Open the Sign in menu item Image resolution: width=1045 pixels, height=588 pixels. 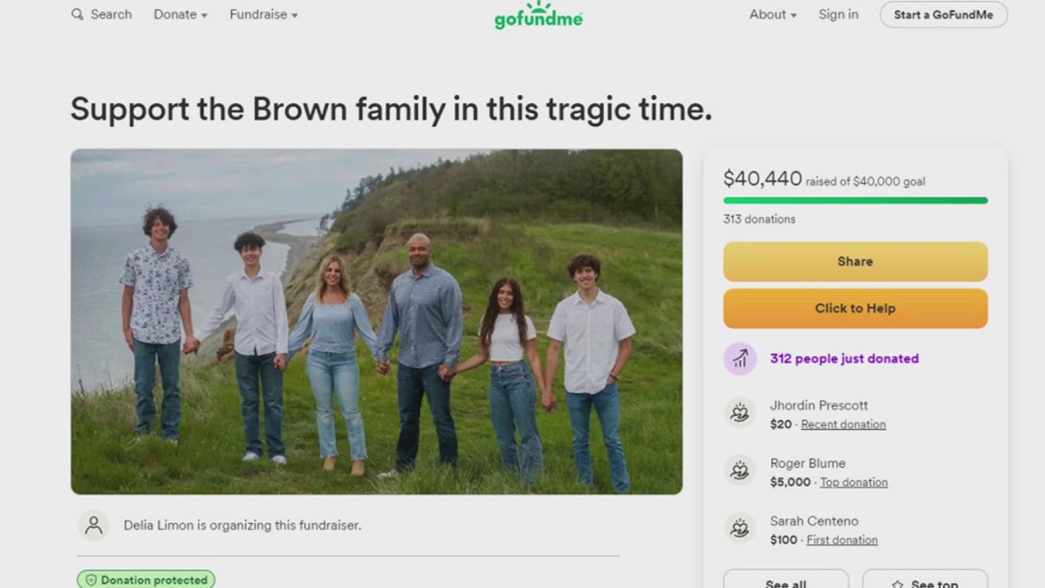(838, 14)
